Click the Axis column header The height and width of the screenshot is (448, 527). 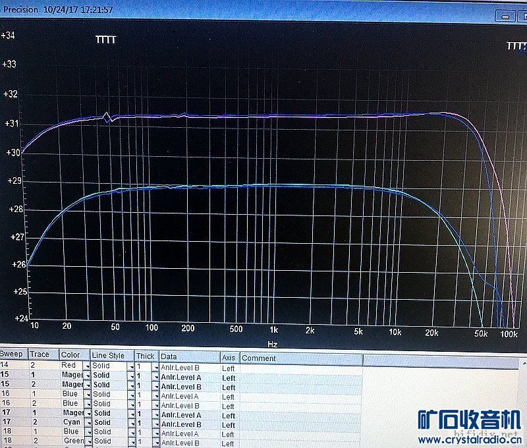[x=230, y=358]
